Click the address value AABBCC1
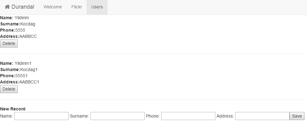The width and height of the screenshot is (307, 125). tap(29, 82)
